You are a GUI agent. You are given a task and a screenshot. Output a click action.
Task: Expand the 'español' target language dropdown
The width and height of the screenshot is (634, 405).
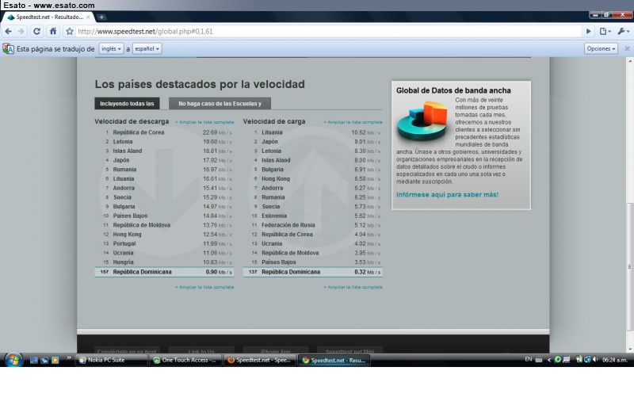pyautogui.click(x=147, y=48)
